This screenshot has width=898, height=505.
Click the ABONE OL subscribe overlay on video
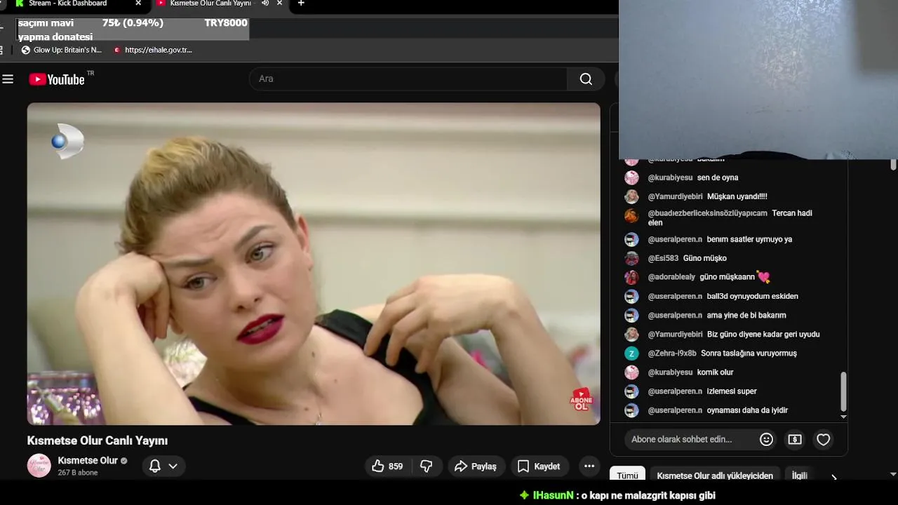(581, 400)
